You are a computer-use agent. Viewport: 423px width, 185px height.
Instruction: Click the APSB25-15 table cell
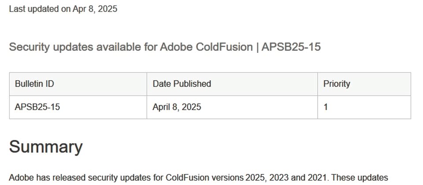pos(78,107)
